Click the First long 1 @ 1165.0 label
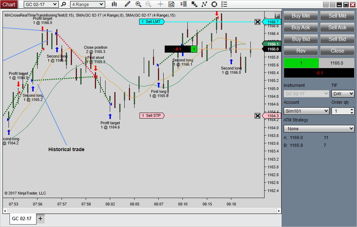The width and height of the screenshot is (357, 227). [x=159, y=94]
